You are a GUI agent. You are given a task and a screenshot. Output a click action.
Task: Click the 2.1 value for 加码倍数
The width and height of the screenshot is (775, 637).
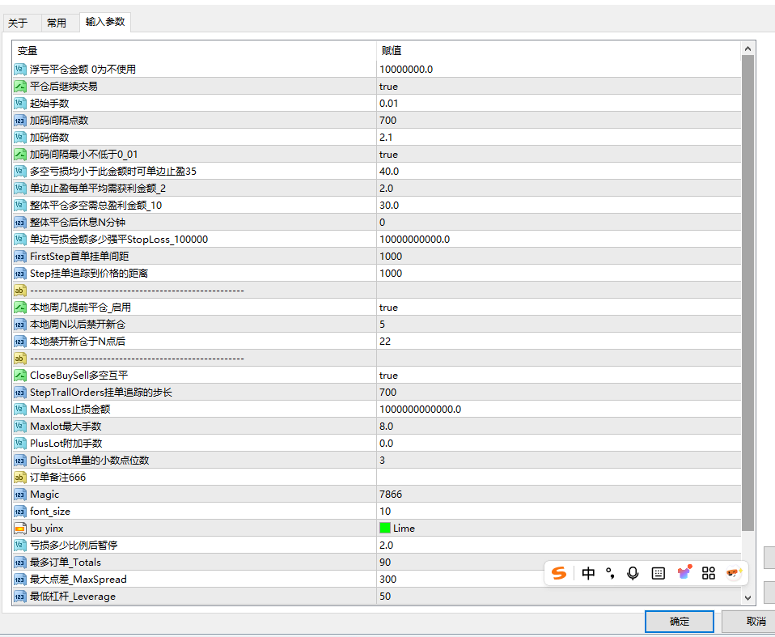click(x=386, y=138)
